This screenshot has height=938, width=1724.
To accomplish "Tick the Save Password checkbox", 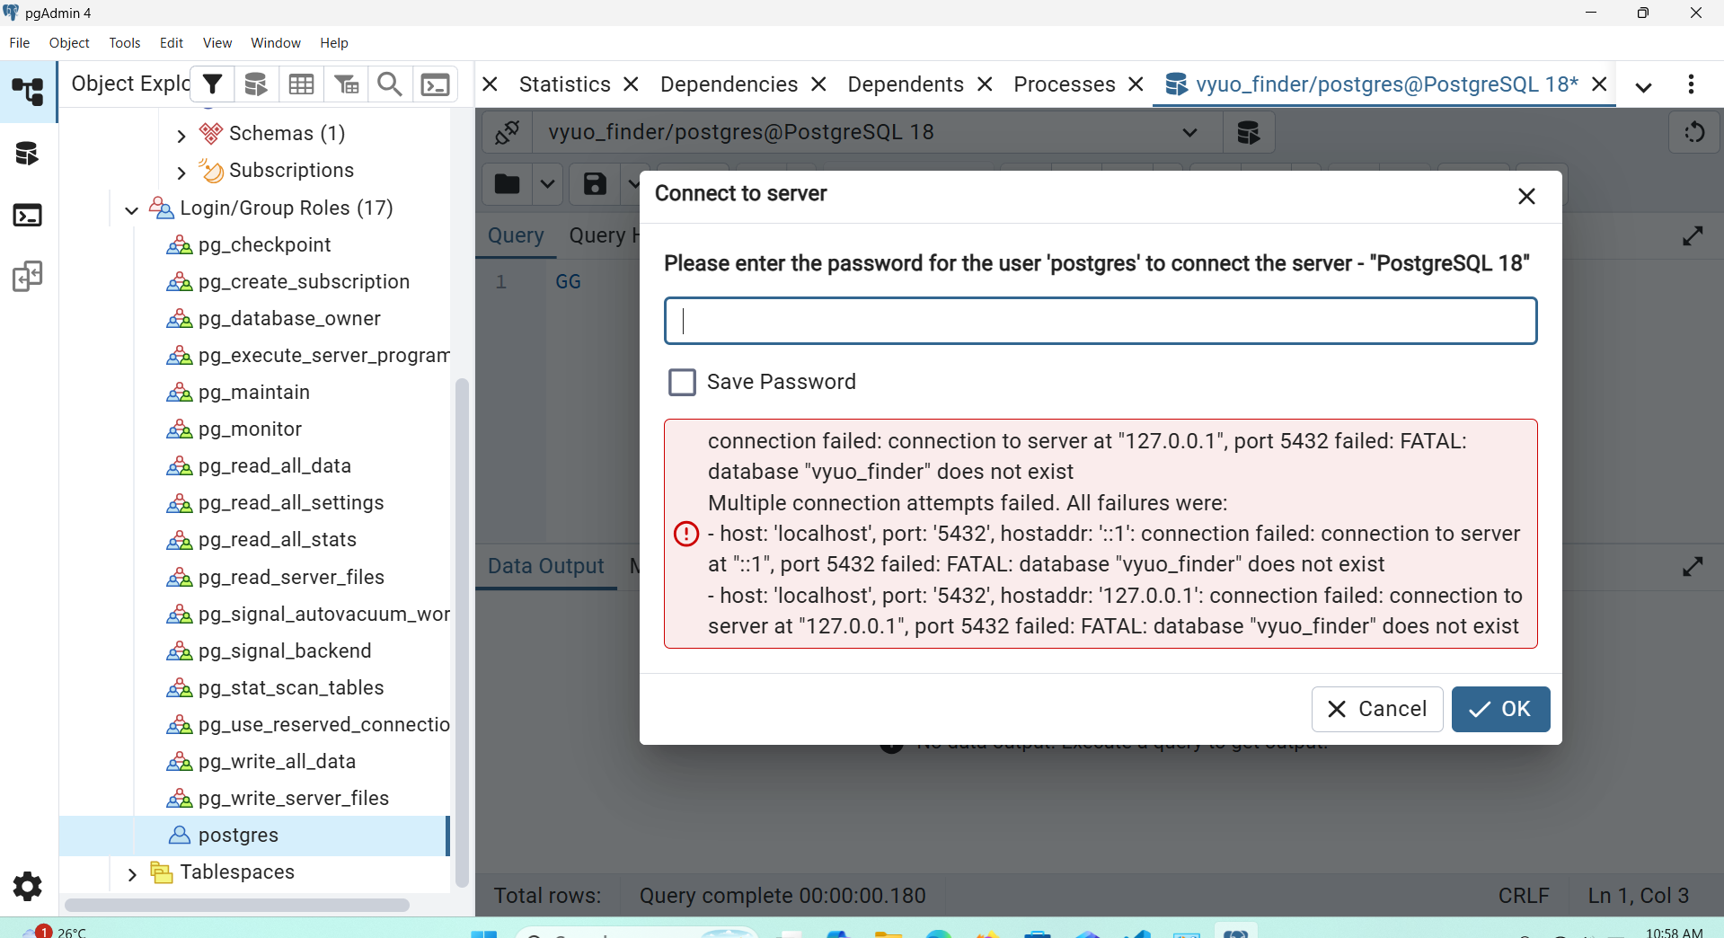I will [x=682, y=382].
